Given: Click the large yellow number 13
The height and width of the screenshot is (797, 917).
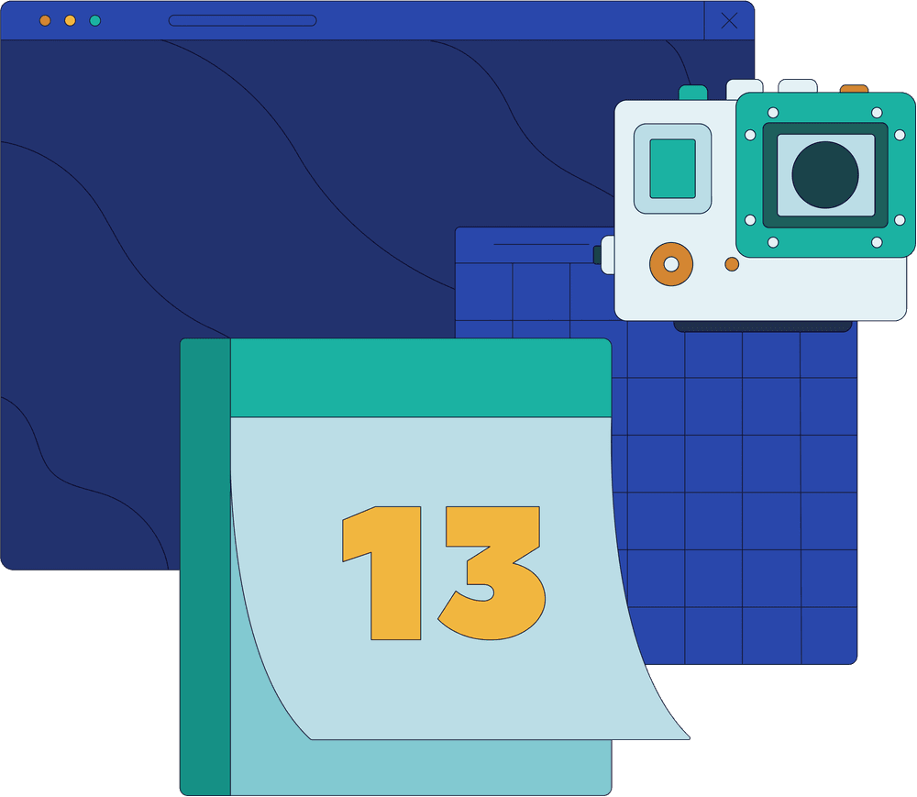Looking at the screenshot, I should pyautogui.click(x=444, y=572).
